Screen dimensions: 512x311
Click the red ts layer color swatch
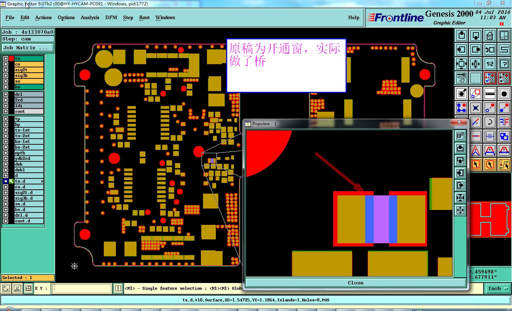click(x=11, y=59)
